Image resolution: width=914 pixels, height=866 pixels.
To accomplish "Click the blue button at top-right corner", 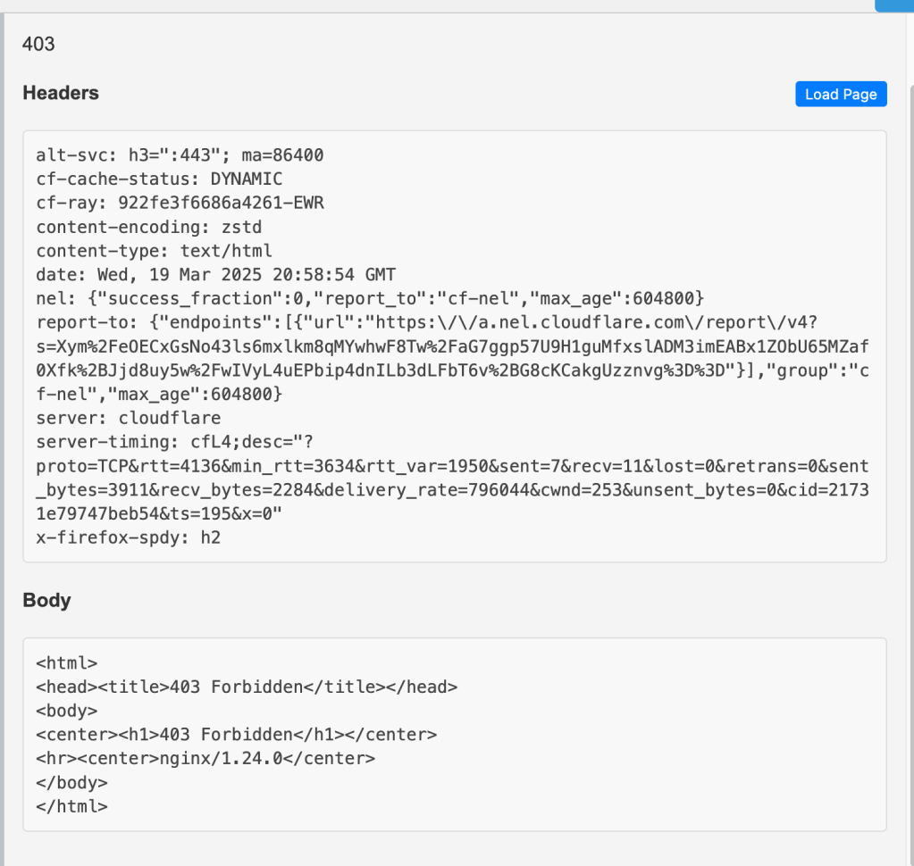I will pos(893,5).
